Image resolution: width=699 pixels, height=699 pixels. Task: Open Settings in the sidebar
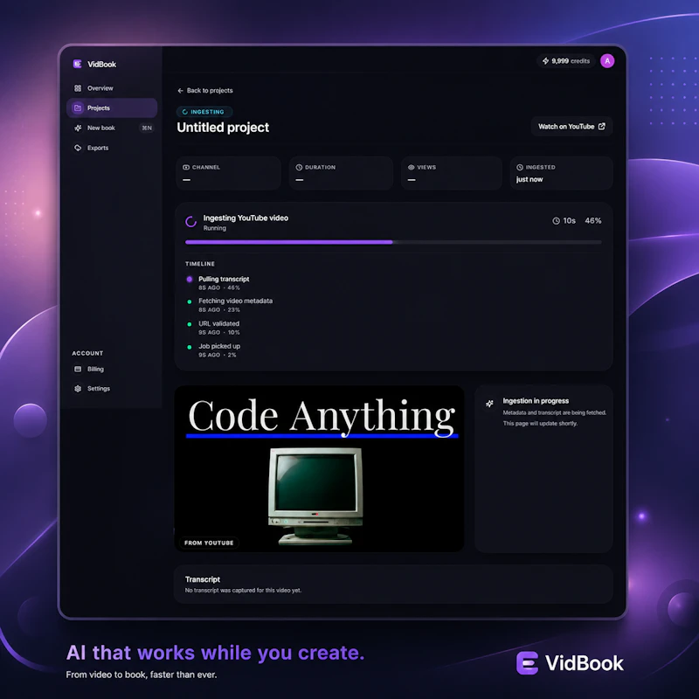click(112, 389)
